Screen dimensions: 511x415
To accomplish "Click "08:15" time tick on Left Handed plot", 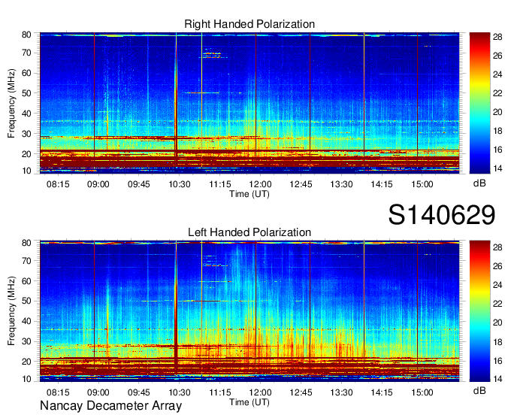I will 58,392.
